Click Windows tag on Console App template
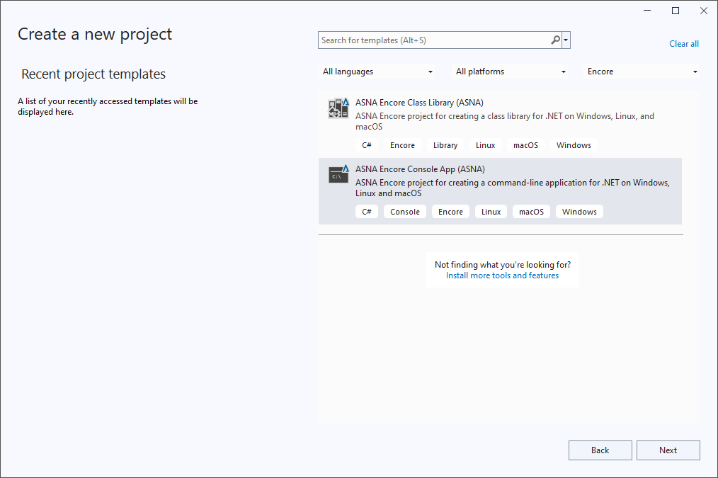718x478 pixels. pyautogui.click(x=579, y=212)
